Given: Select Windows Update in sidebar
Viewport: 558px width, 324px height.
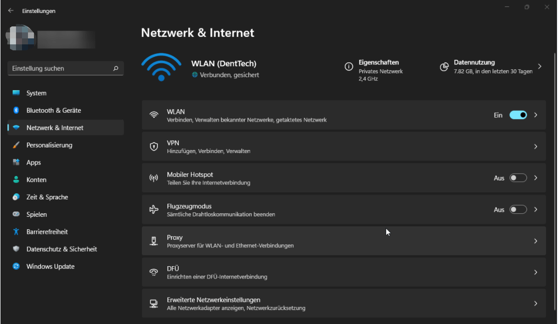Looking at the screenshot, I should pos(50,267).
